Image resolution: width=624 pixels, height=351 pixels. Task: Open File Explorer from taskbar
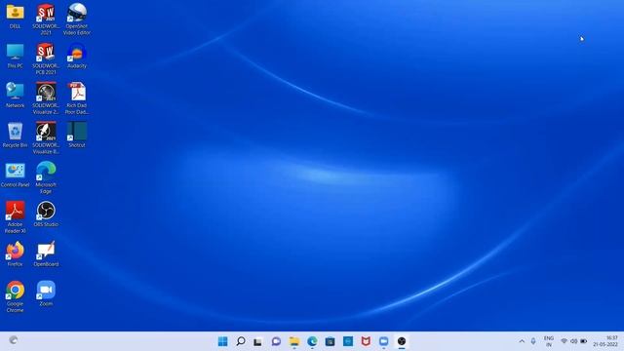click(x=294, y=341)
